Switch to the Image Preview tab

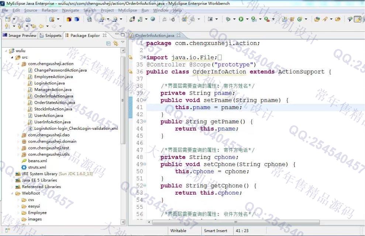(20, 35)
